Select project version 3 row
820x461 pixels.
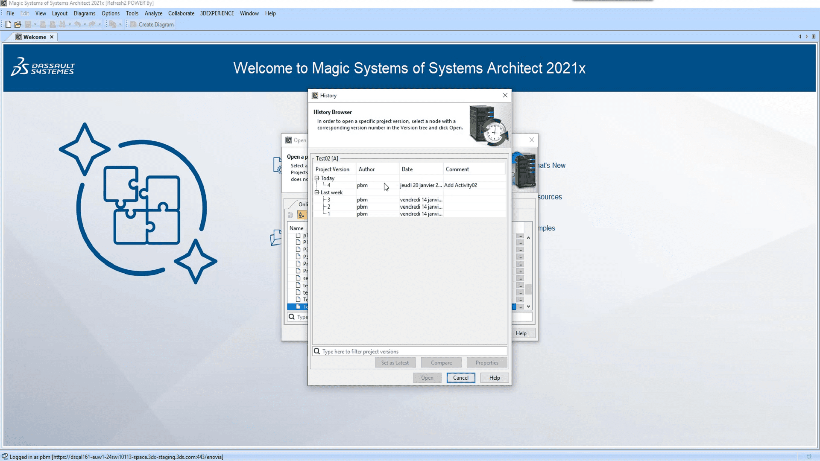(x=410, y=200)
